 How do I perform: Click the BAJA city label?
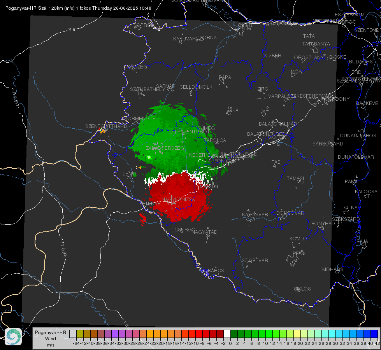pyautogui.click(x=362, y=241)
